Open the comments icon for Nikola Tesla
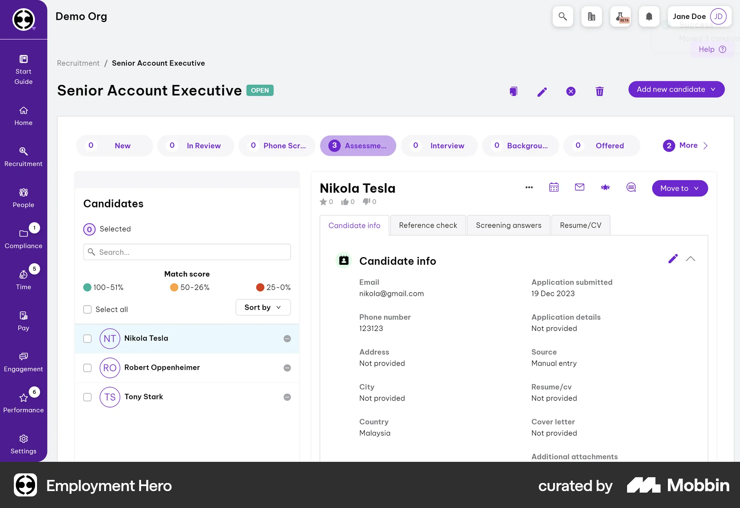This screenshot has height=508, width=740. point(631,187)
